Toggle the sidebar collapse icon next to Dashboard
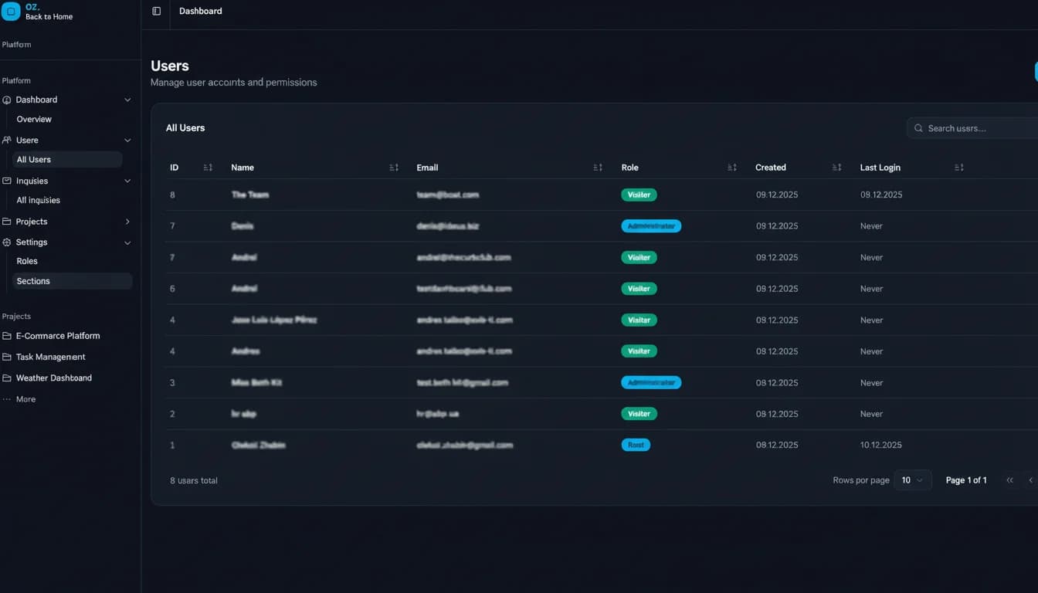Image resolution: width=1038 pixels, height=593 pixels. coord(156,12)
